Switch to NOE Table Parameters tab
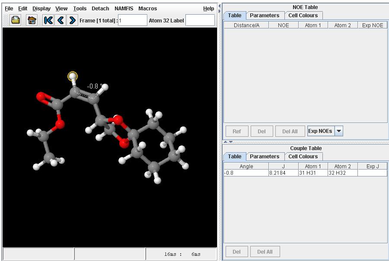389x261 pixels. [x=265, y=15]
